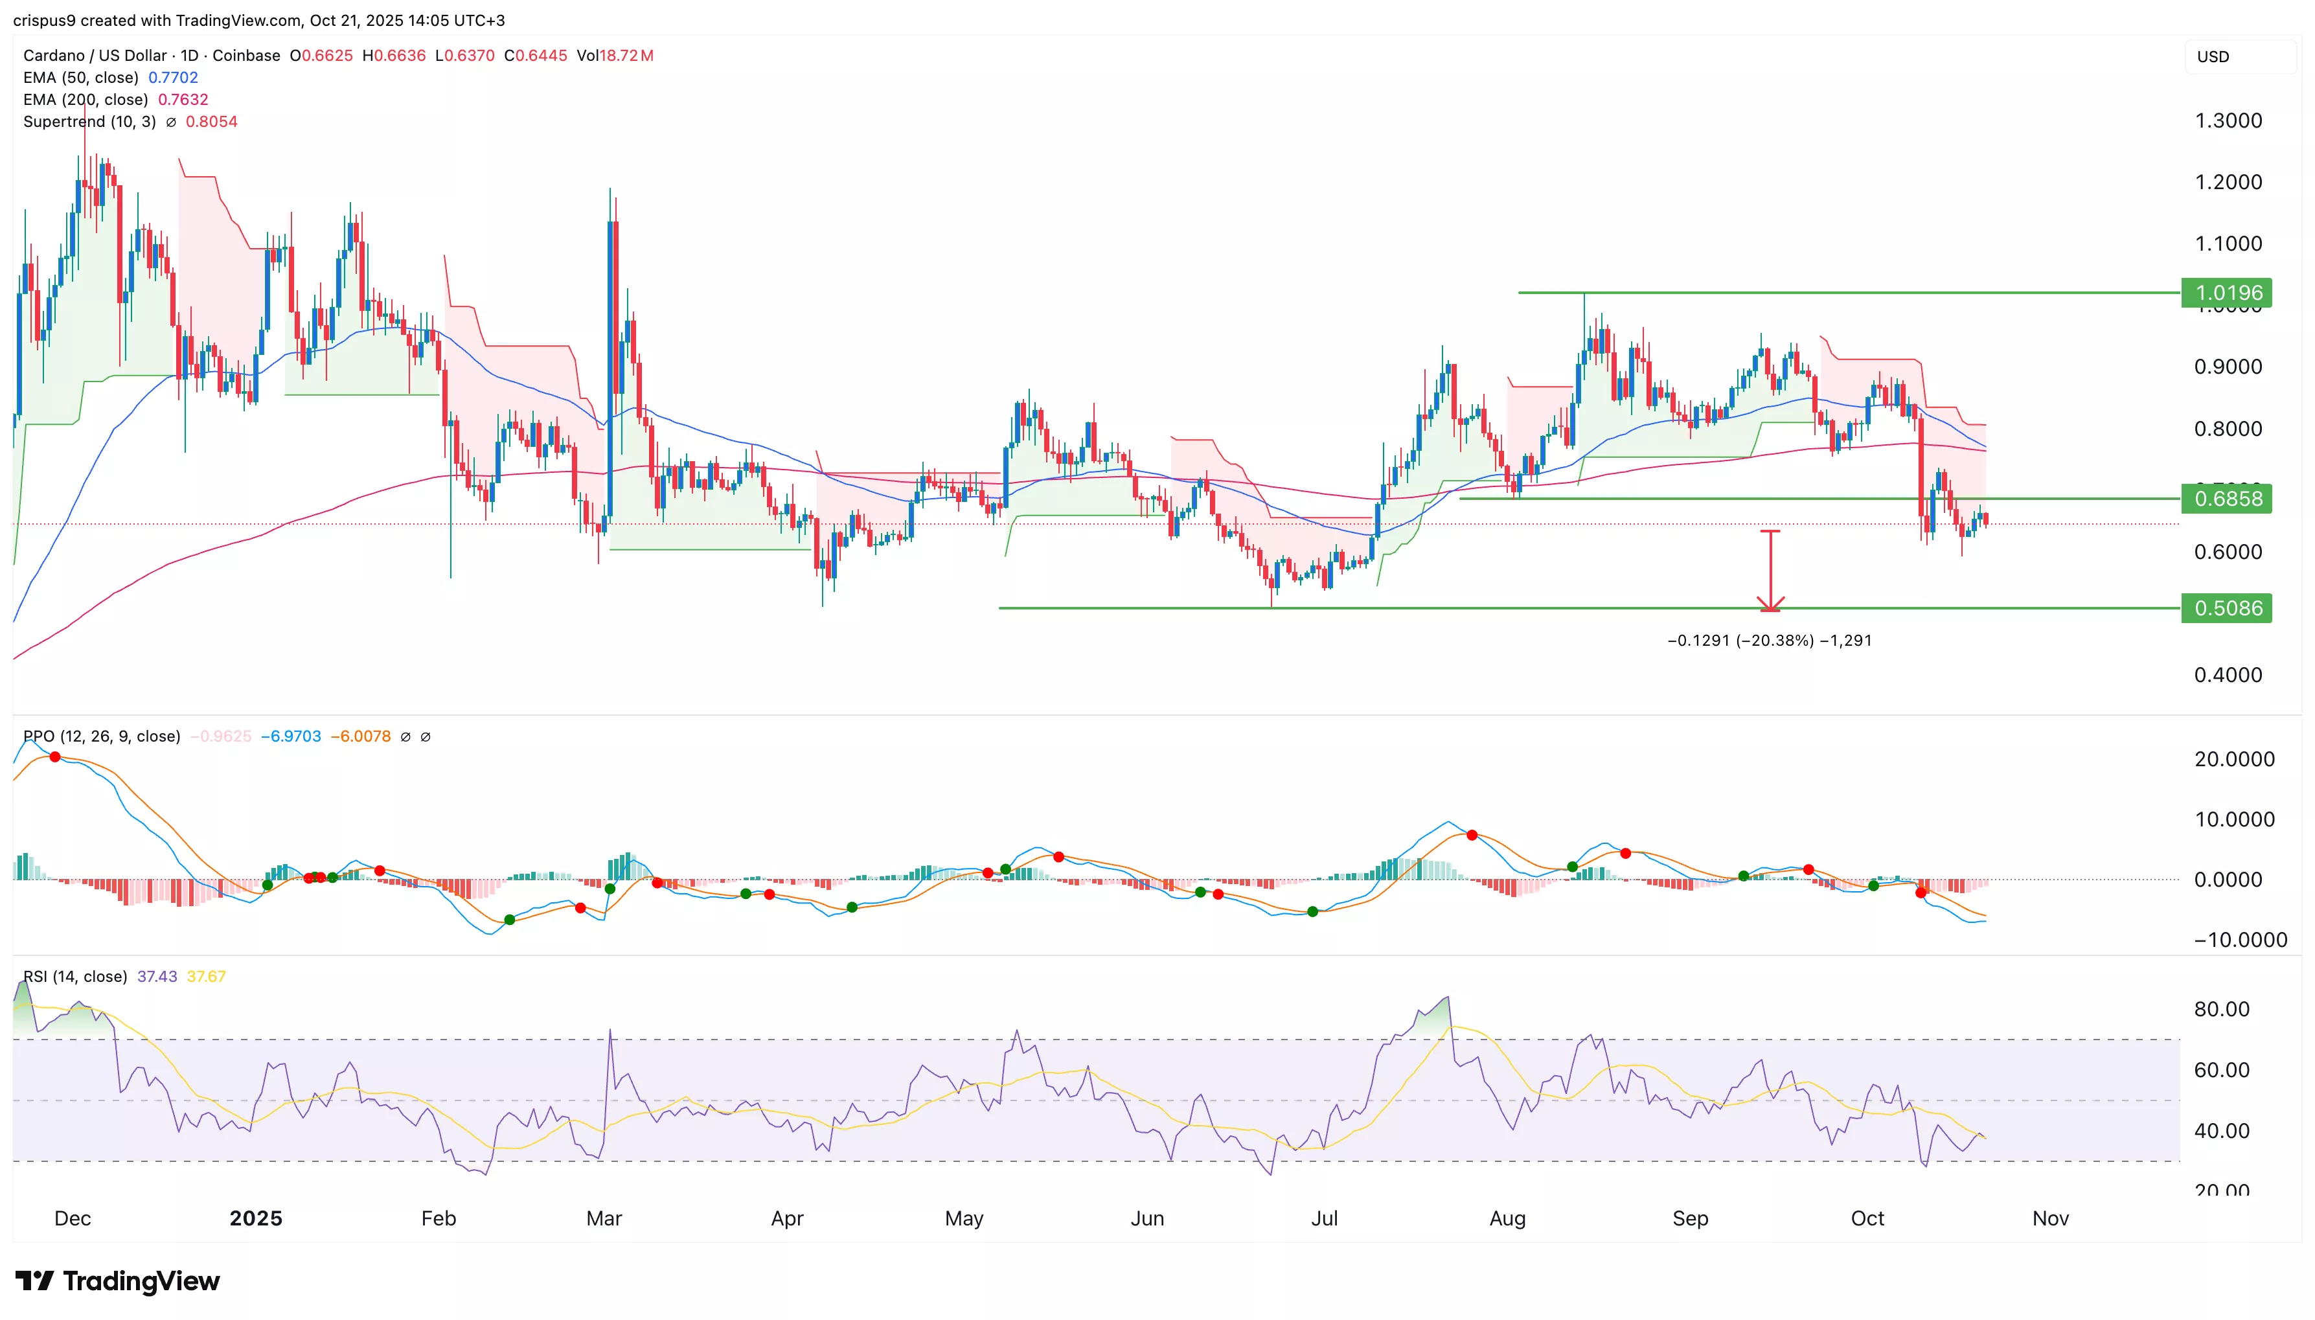Screen dimensions: 2315x1320
Task: Click the horizontal time scale at the bottom
Action: 1148,1220
